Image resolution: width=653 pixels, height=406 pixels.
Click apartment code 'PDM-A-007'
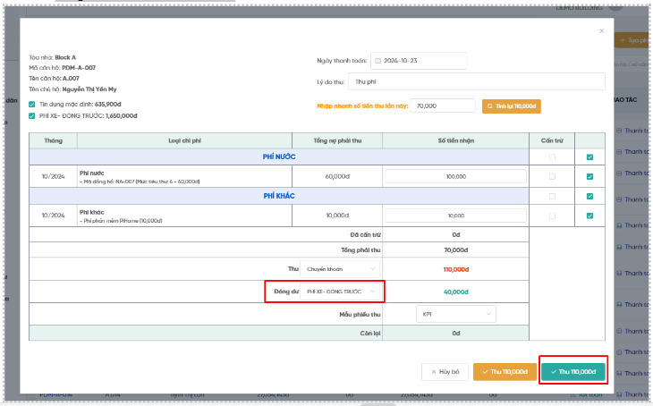tap(79, 67)
